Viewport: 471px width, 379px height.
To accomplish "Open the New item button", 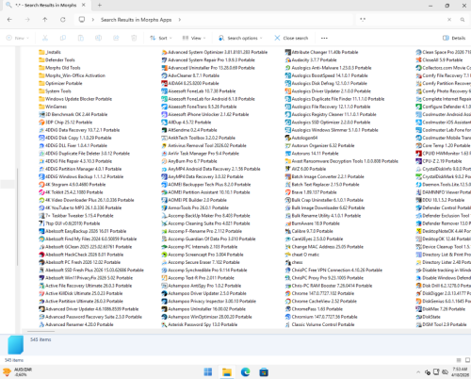I will click(x=18, y=38).
